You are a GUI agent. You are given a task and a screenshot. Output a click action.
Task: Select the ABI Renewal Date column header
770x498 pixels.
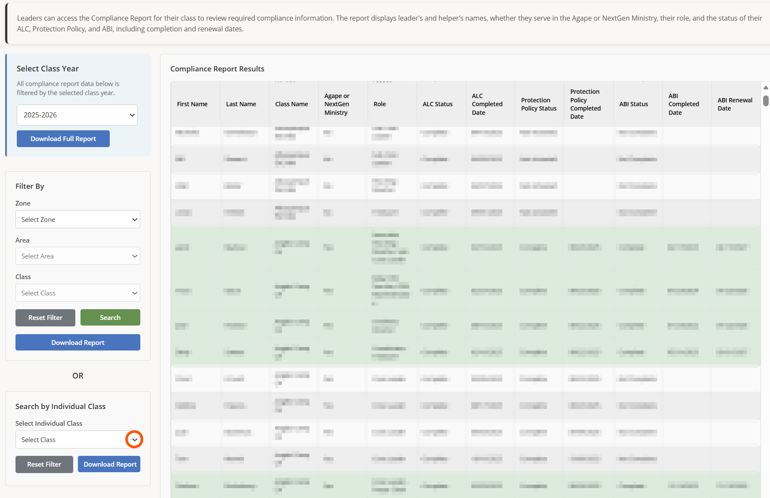pyautogui.click(x=735, y=104)
